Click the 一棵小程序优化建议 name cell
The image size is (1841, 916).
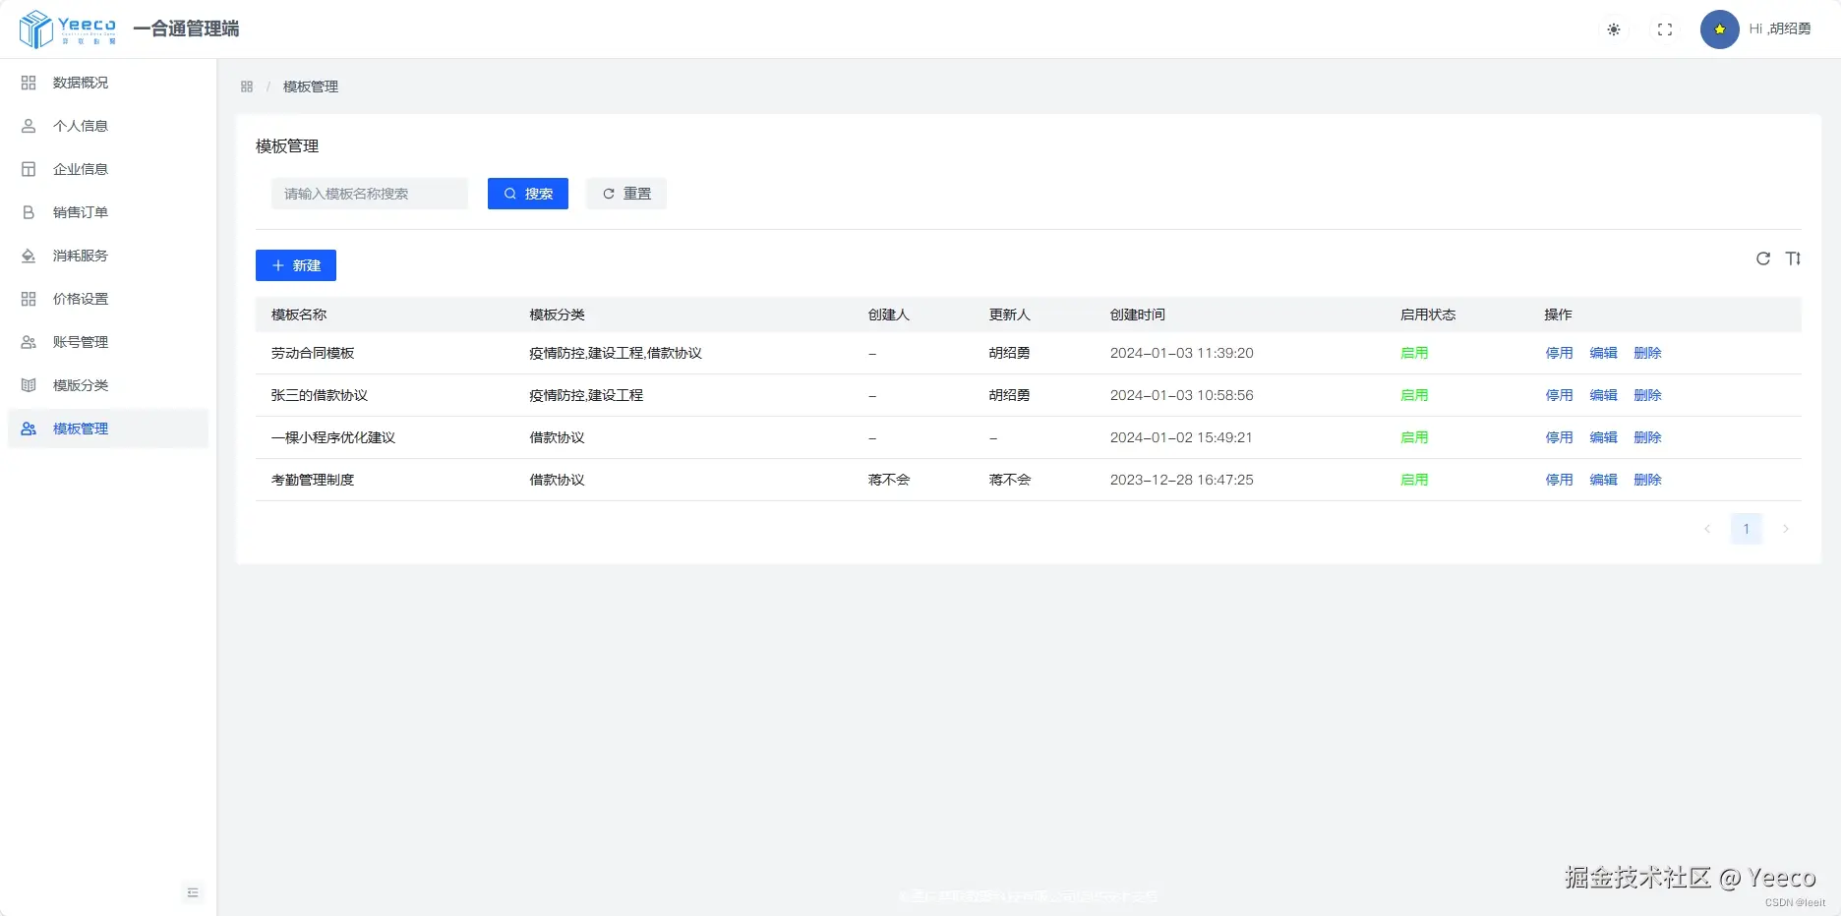(x=333, y=437)
